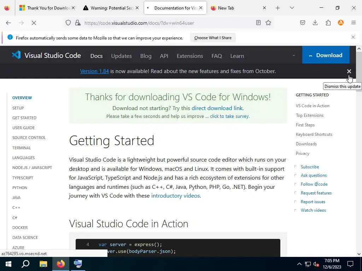362x271 pixels.
Task: Select OVERVIEW in left docs sidebar
Action: point(22,98)
